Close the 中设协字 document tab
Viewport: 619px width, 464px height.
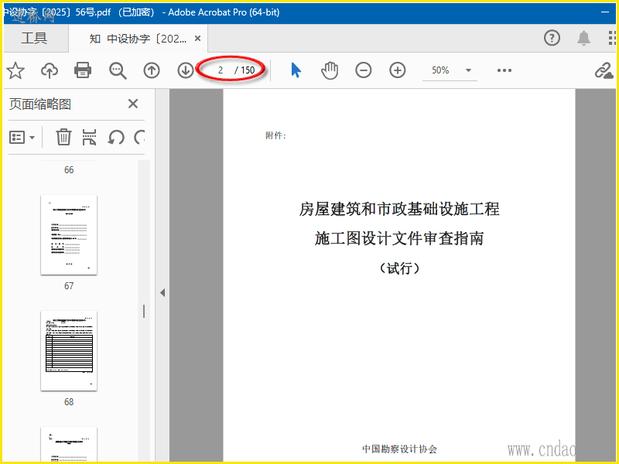point(198,38)
